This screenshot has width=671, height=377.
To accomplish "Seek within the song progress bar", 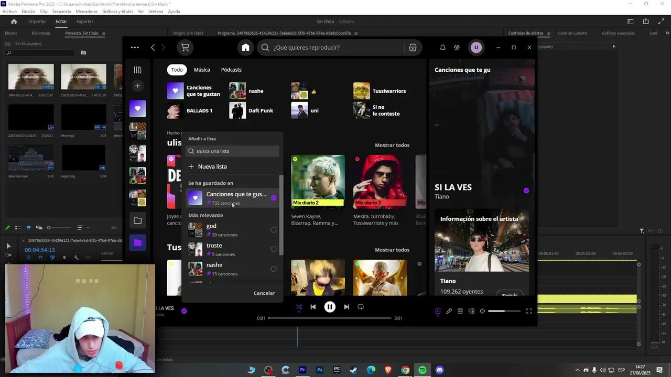I will [330, 318].
